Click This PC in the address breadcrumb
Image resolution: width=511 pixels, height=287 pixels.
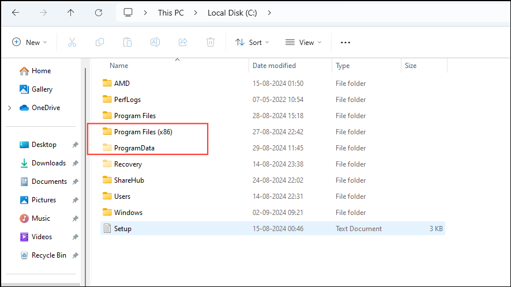(172, 13)
